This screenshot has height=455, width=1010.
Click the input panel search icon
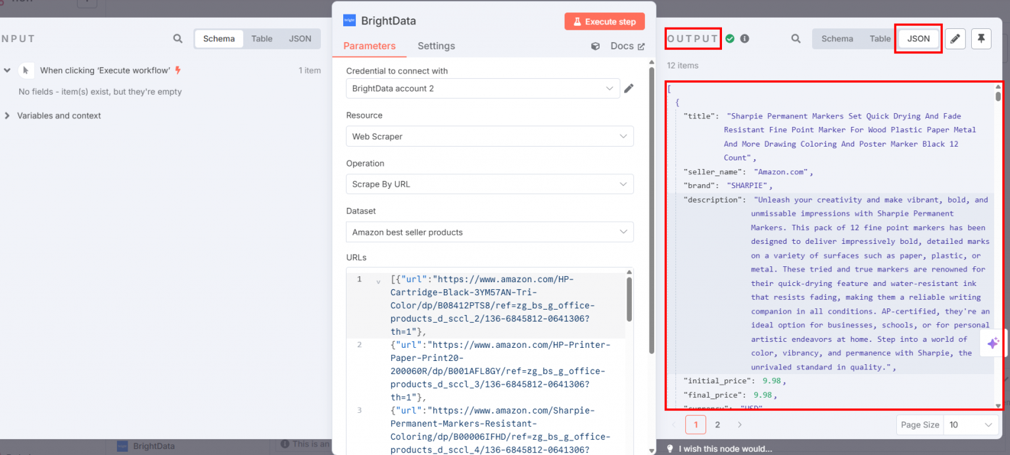coord(178,39)
